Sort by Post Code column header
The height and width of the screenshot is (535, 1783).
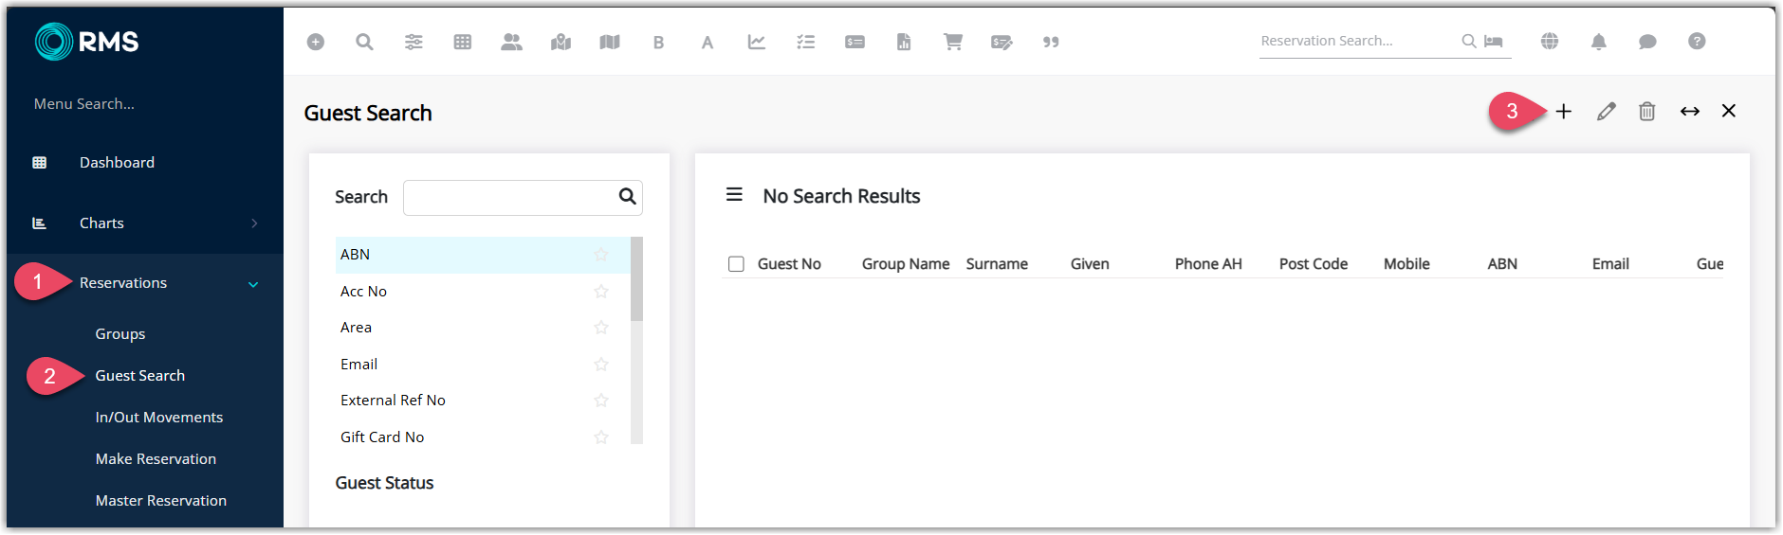coord(1314,264)
